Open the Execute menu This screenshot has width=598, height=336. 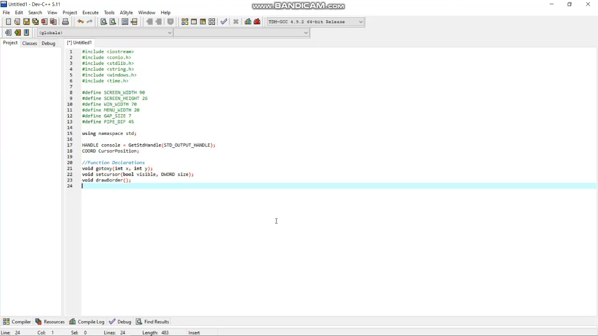(90, 13)
